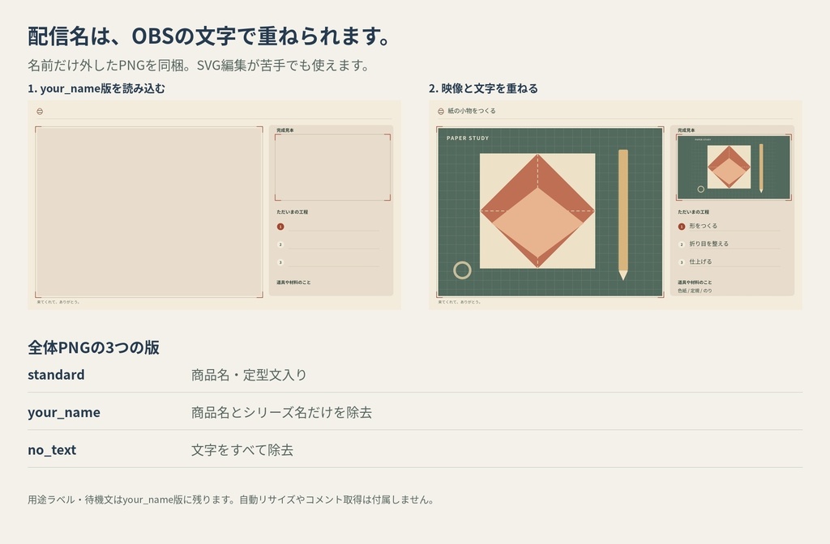Click the ring shape on the large green mat
Image resolution: width=830 pixels, height=544 pixels.
(x=462, y=270)
